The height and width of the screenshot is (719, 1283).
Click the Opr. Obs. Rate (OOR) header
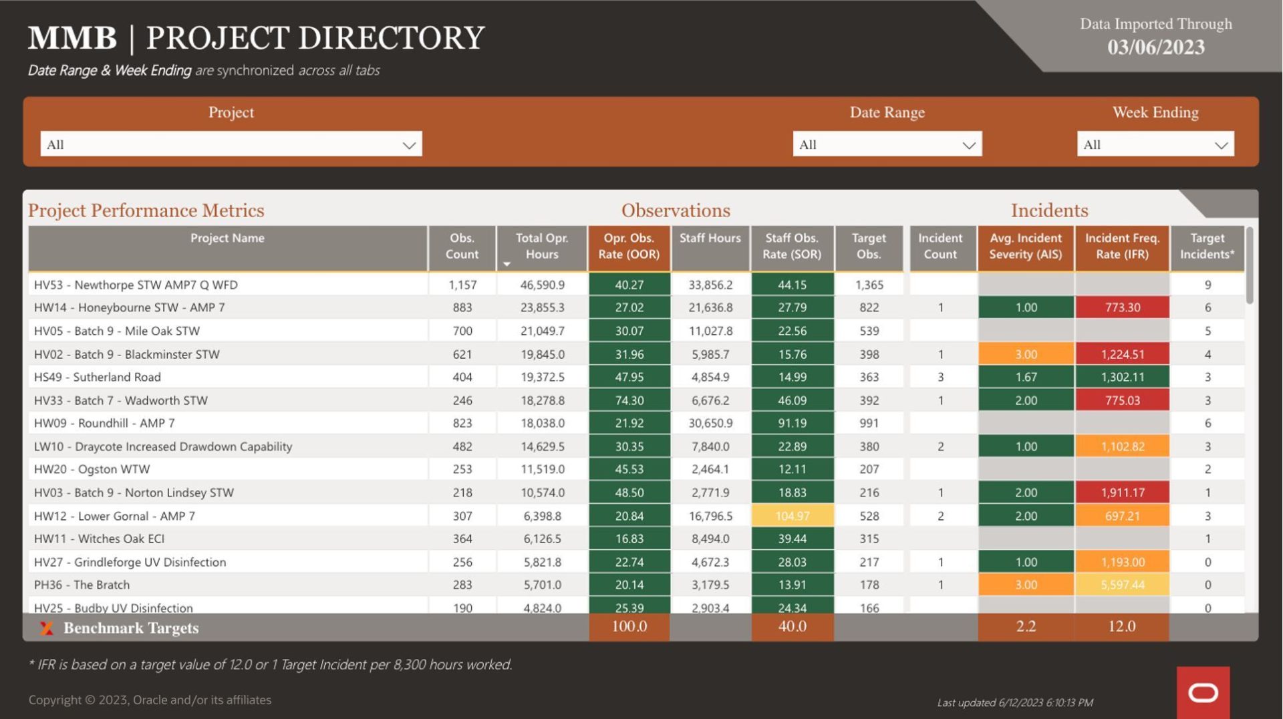pyautogui.click(x=629, y=248)
